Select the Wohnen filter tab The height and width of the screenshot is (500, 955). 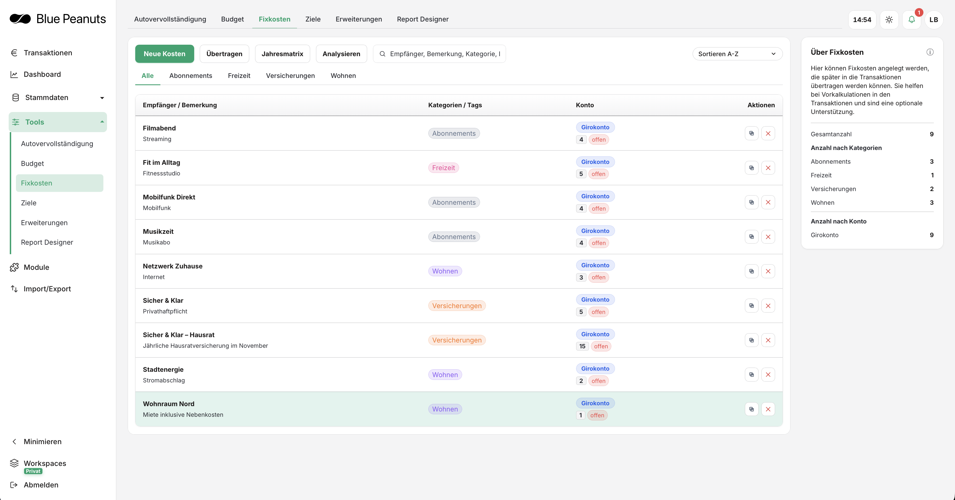[x=343, y=76]
